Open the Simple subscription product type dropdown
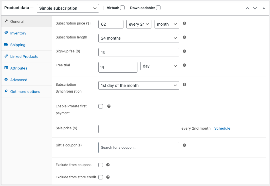The height and width of the screenshot is (186, 270). point(68,8)
